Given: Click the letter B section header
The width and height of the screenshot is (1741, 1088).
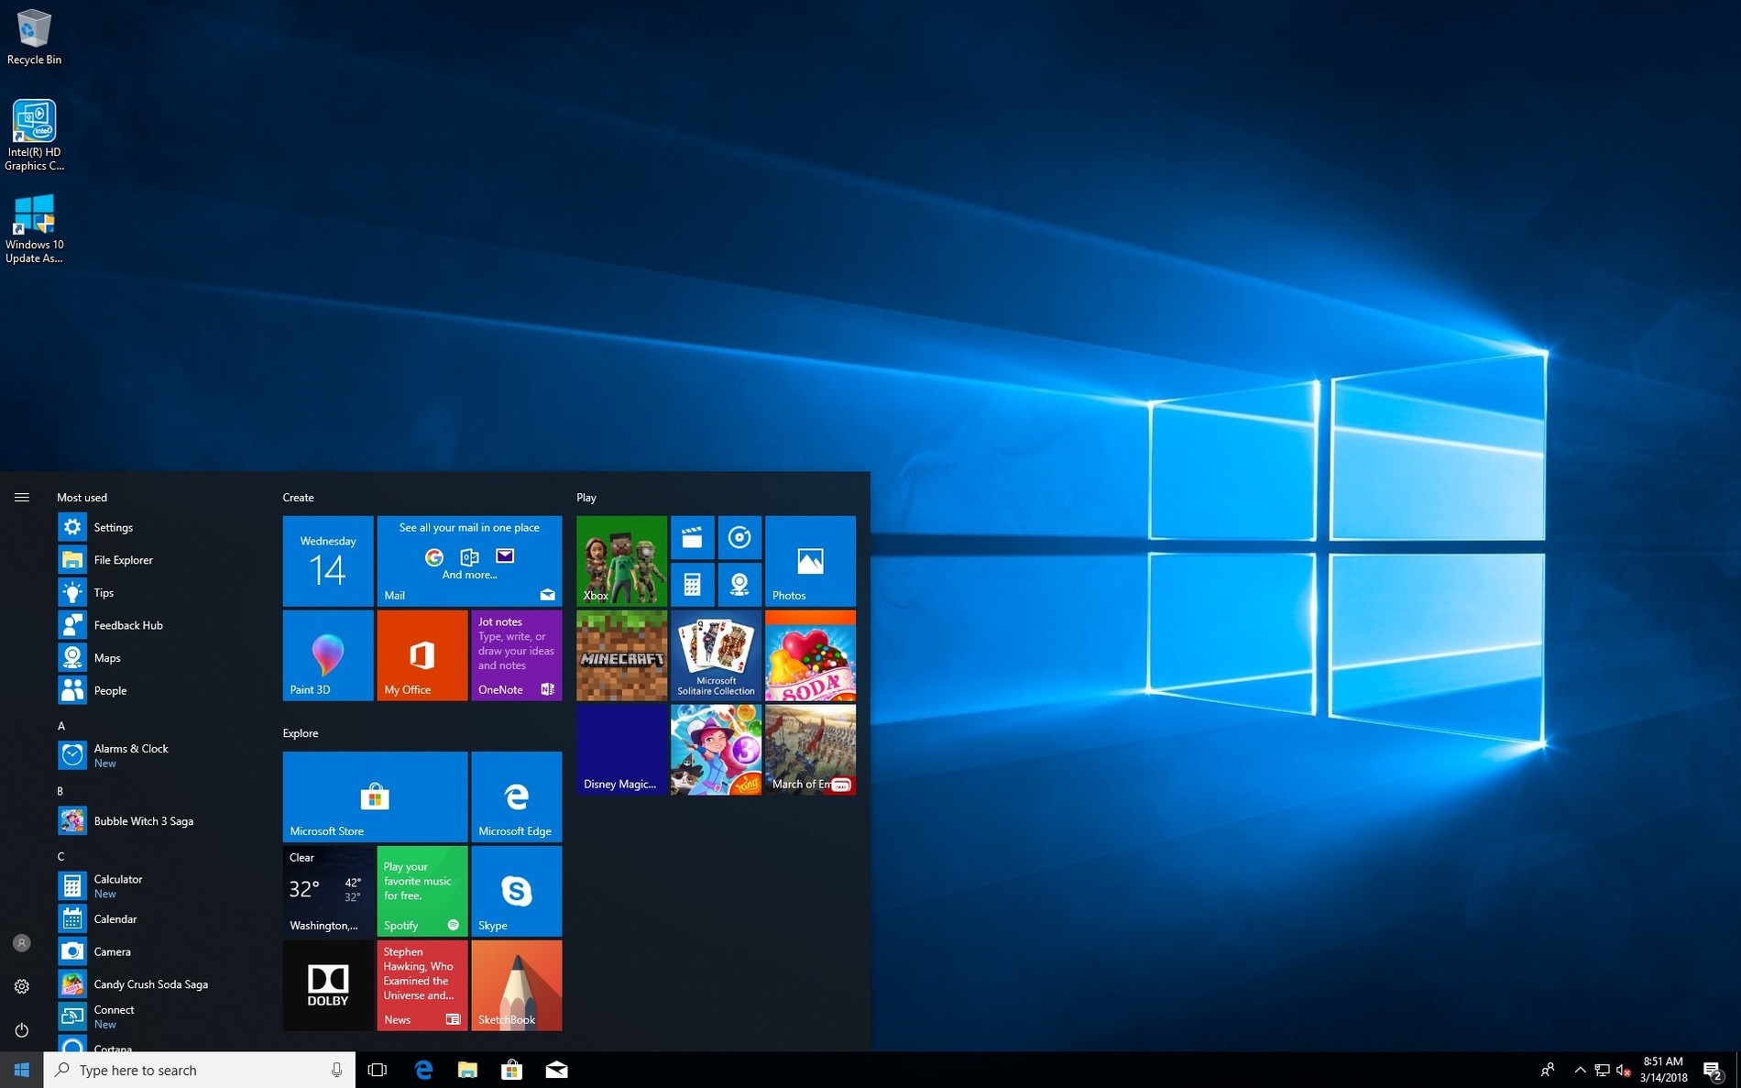Looking at the screenshot, I should click(x=60, y=790).
